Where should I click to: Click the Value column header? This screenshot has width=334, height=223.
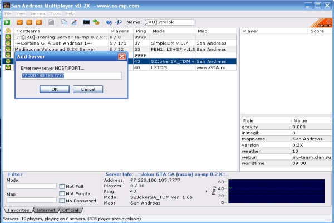click(312, 120)
